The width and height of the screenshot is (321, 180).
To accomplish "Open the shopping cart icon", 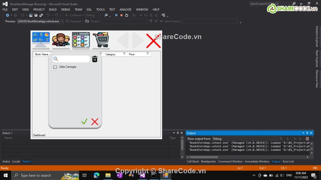I will click(101, 40).
